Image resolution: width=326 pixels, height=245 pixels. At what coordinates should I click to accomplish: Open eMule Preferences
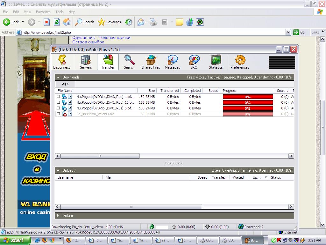[240, 62]
